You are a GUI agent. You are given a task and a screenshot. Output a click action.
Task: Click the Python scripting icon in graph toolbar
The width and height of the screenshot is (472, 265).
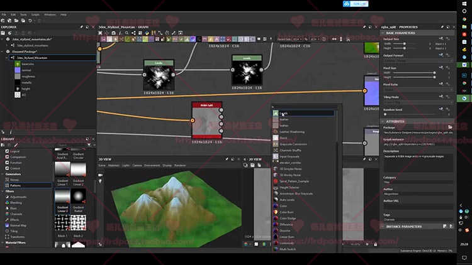point(147,33)
